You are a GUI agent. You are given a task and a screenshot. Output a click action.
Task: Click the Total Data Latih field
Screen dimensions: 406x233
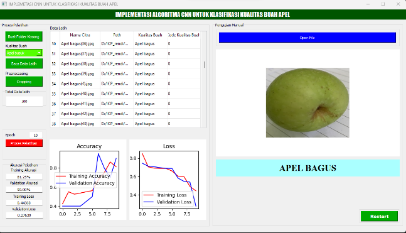tap(24, 101)
